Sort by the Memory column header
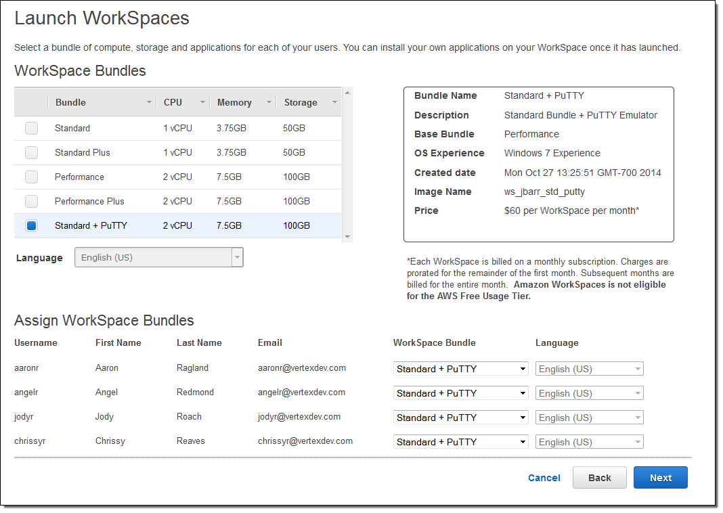Image resolution: width=723 pixels, height=513 pixels. [x=234, y=102]
